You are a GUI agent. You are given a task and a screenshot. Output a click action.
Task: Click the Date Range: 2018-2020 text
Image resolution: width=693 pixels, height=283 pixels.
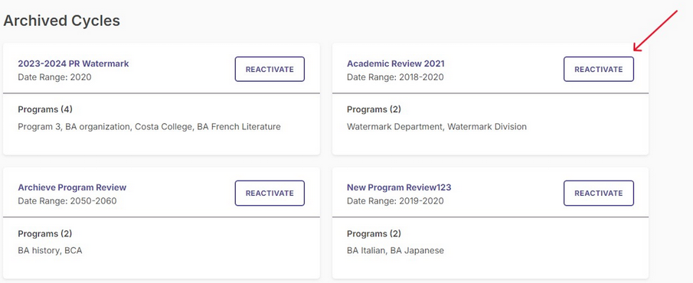coord(395,77)
